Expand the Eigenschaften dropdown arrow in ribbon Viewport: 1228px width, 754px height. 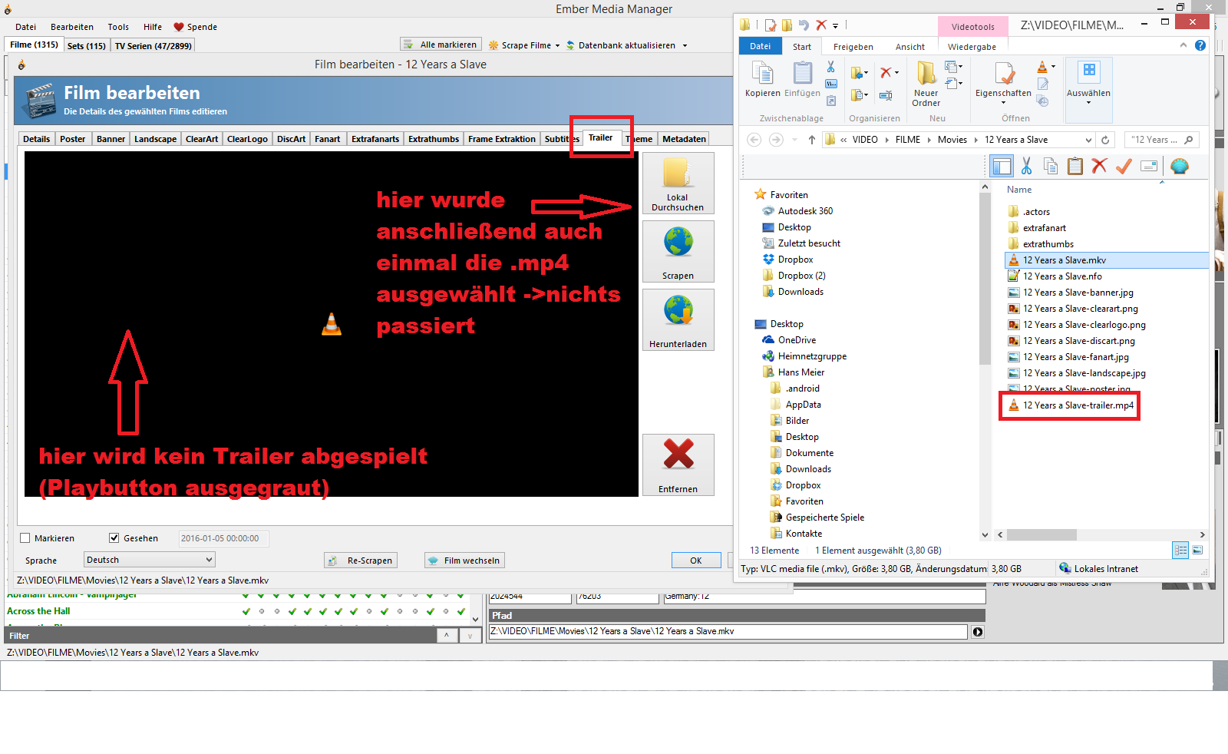point(1003,103)
